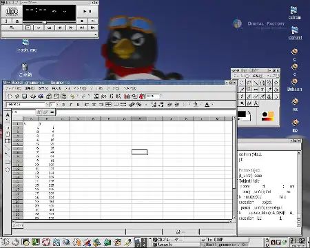Click the GIMP foreground color swatch

[242, 114]
